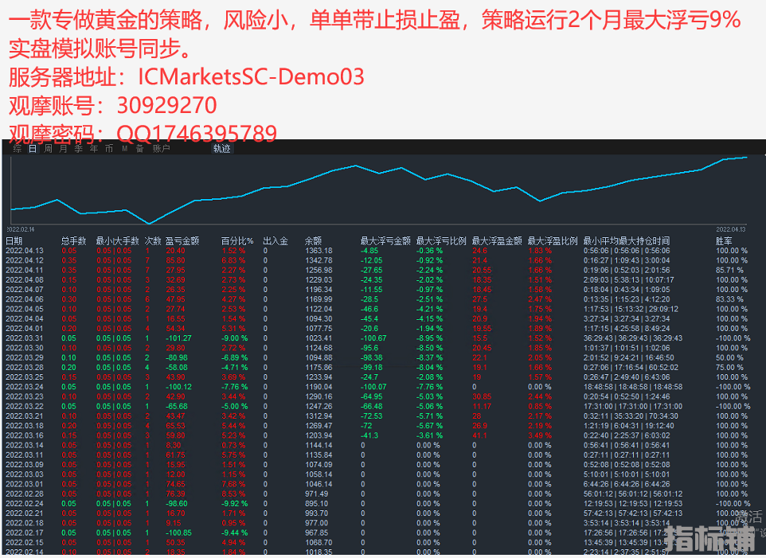Switch to the 月 monthly tab

click(63, 148)
